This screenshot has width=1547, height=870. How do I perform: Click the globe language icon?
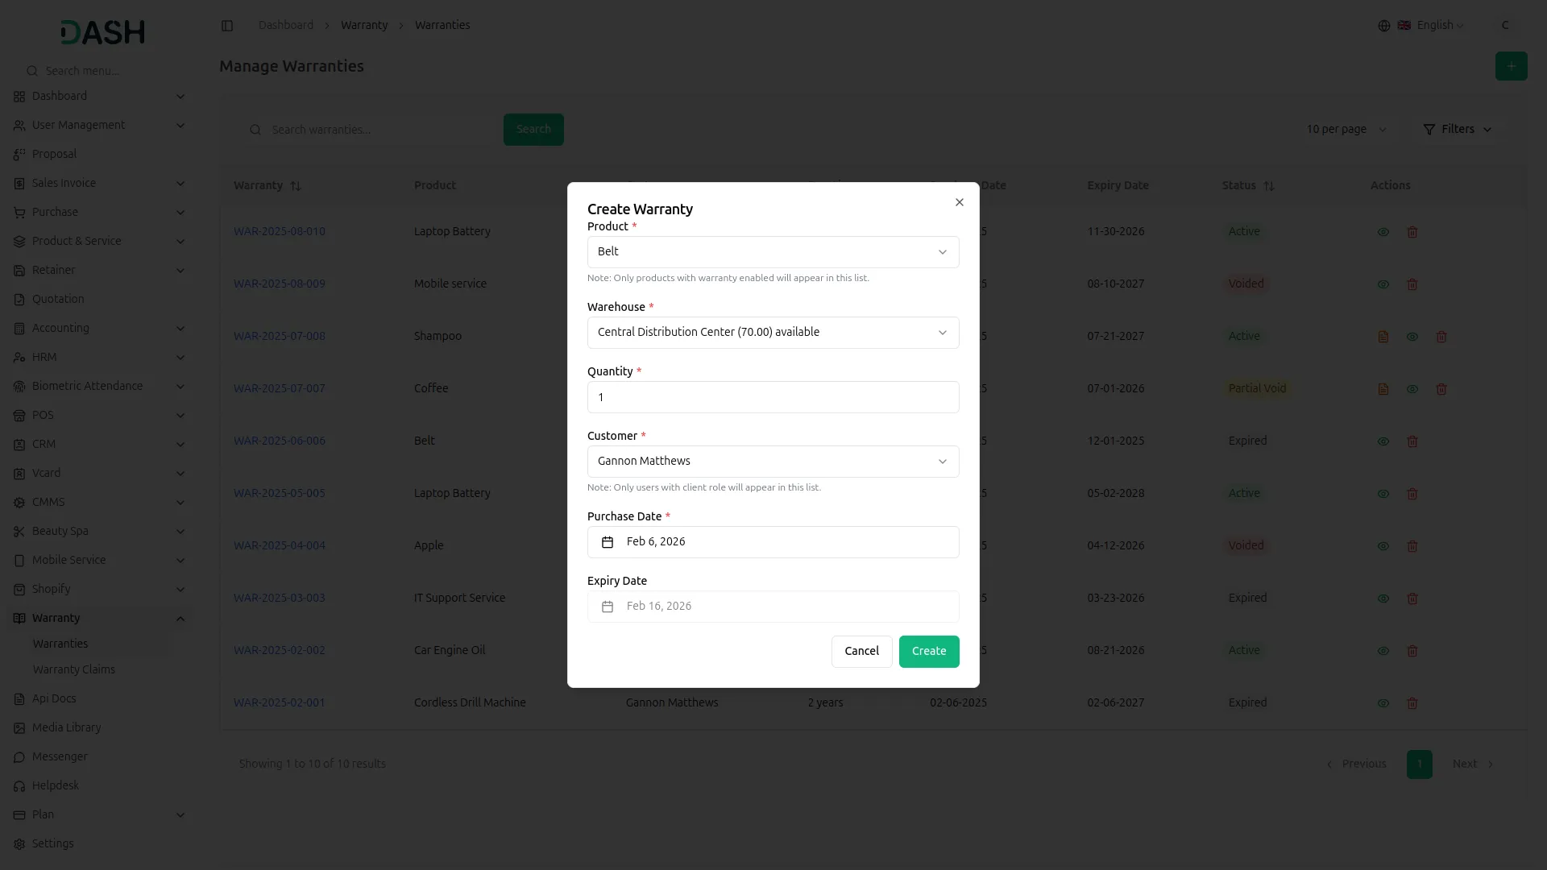pyautogui.click(x=1383, y=26)
